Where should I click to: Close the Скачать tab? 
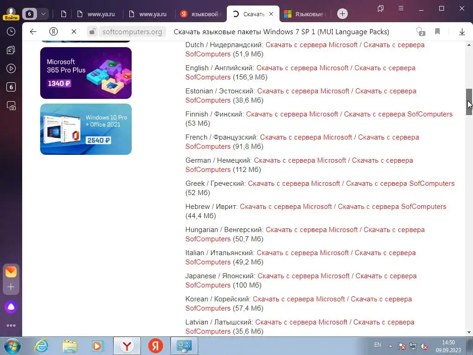pos(271,14)
